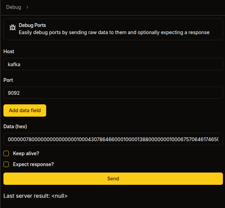Viewport: 225px width, 208px height.
Task: Click the Host field label
Action: 9,51
